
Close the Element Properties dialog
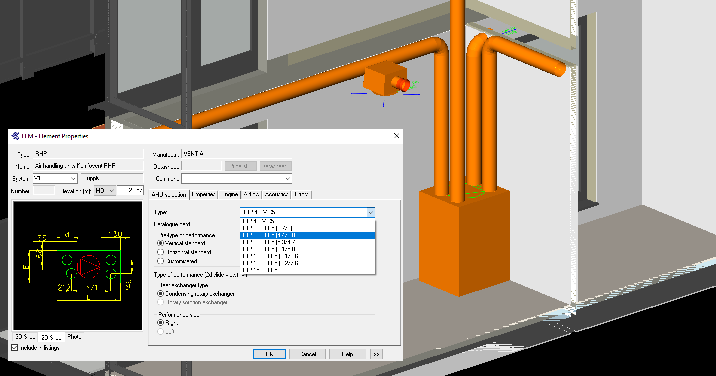[x=397, y=136]
